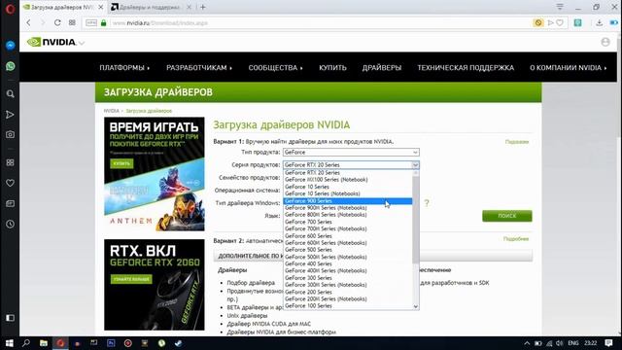622x350 pixels.
Task: Click the NVIDIA account user icon
Action: pyautogui.click(x=605, y=42)
